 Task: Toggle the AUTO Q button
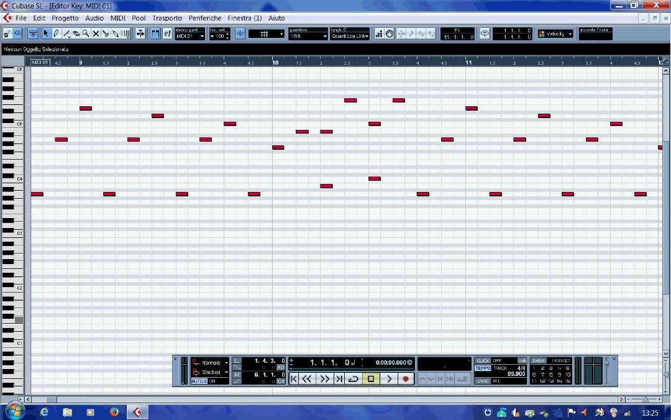click(x=199, y=381)
